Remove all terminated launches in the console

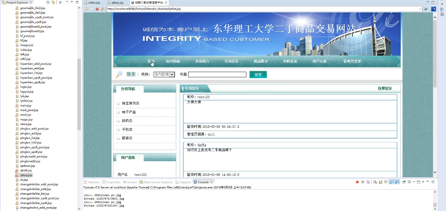click(x=368, y=182)
